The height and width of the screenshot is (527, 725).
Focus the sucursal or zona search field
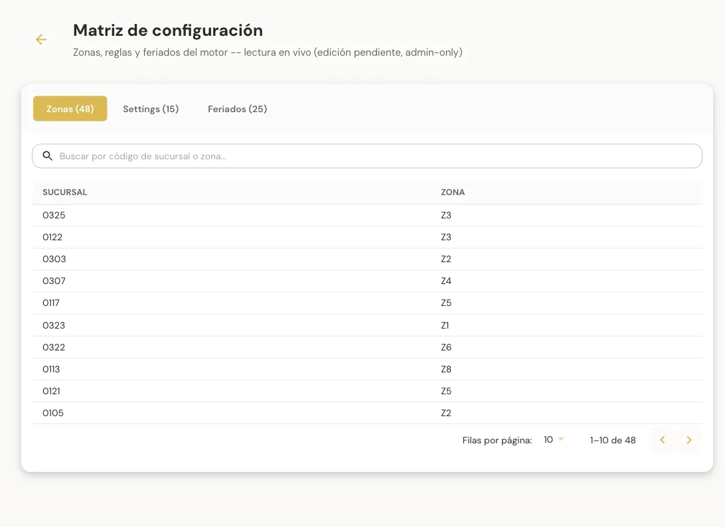tap(367, 156)
